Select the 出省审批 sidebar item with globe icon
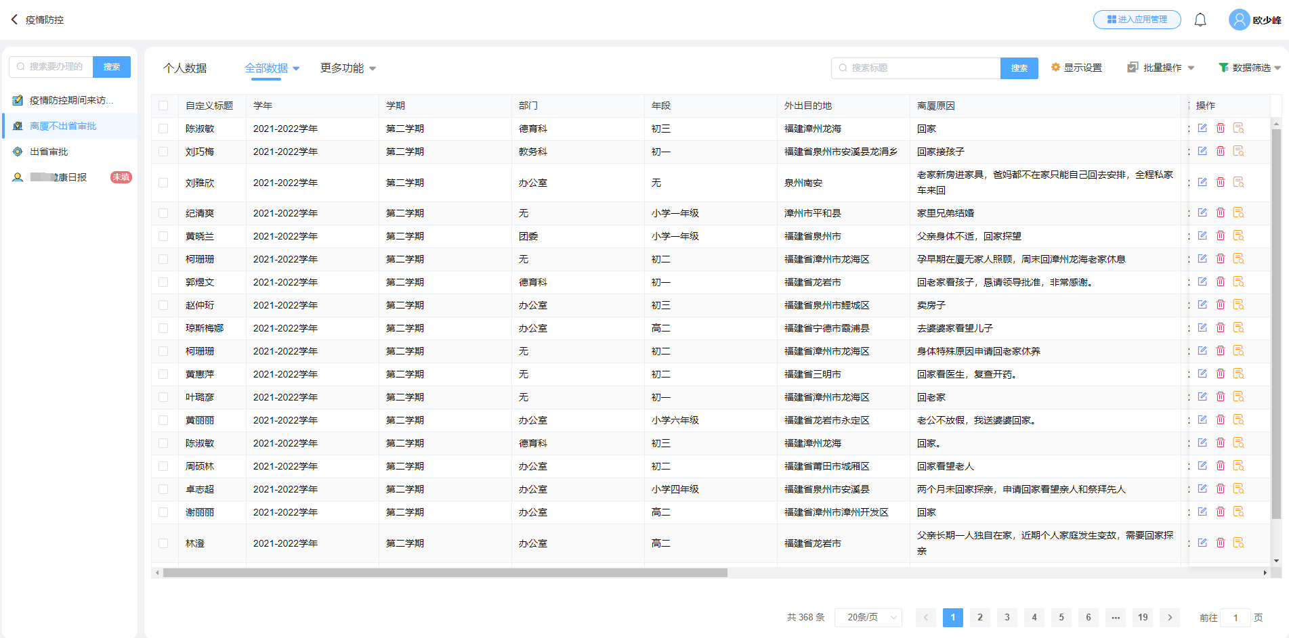 pyautogui.click(x=47, y=151)
